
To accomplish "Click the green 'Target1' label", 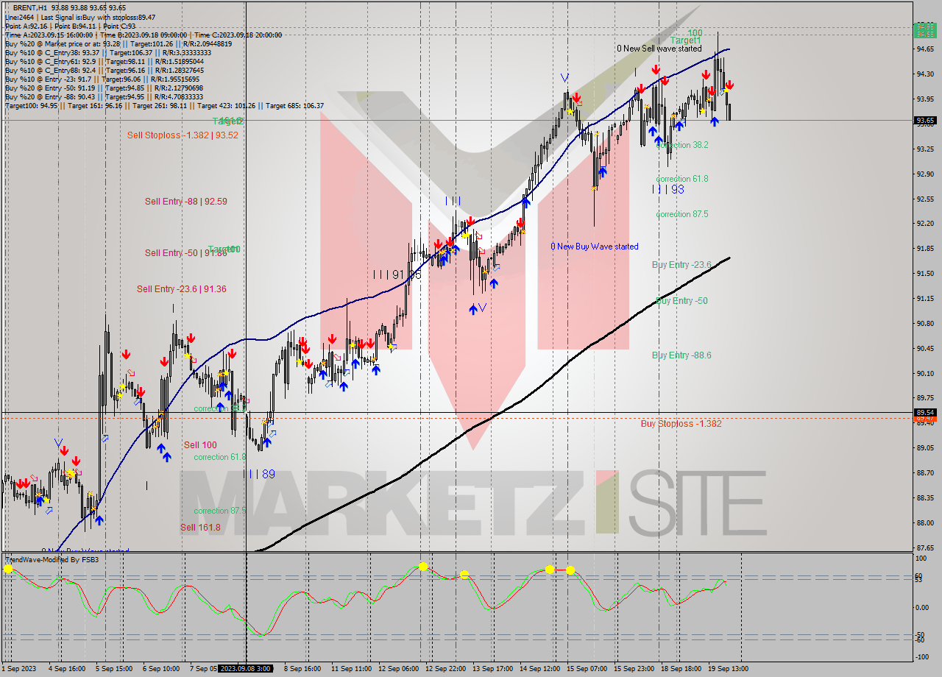I will coord(685,40).
